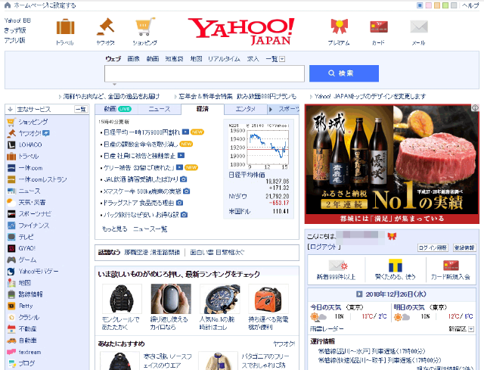Open the ファイナンス service in sidebar

(x=33, y=225)
